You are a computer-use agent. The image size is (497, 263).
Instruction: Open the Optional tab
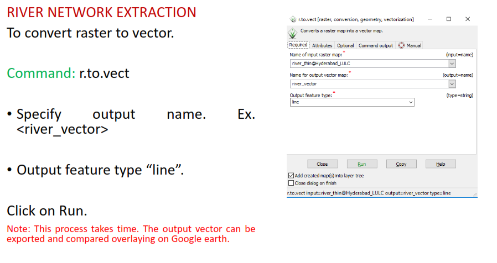[345, 45]
